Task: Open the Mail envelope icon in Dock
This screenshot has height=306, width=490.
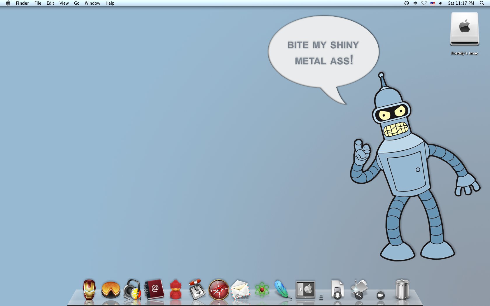Action: pyautogui.click(x=239, y=290)
